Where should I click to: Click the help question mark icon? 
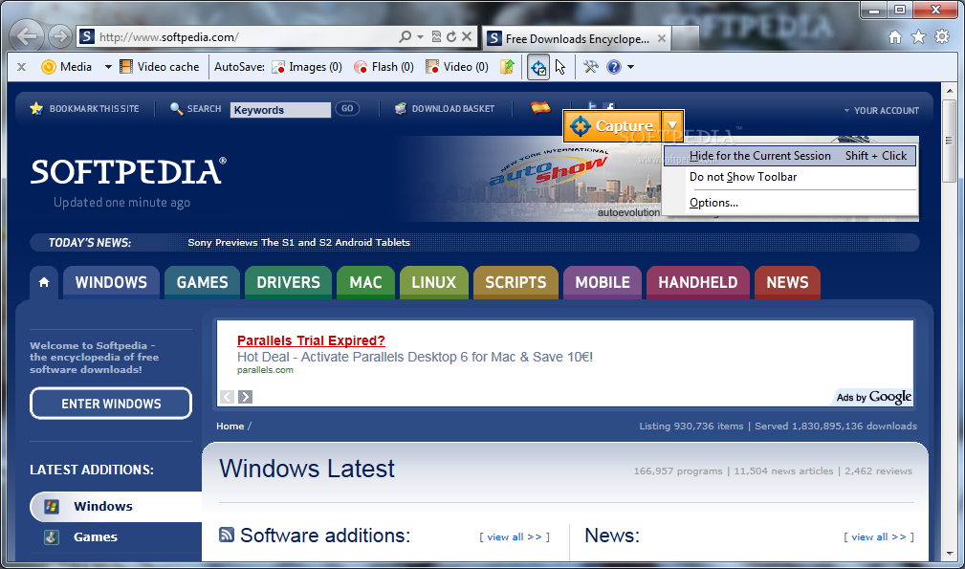614,66
